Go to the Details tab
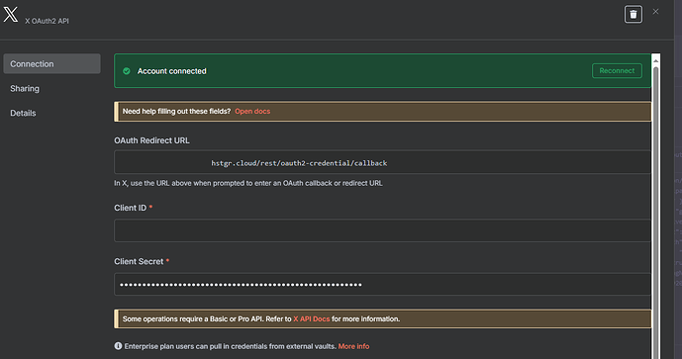Viewport: 682px width, 359px height. pos(23,113)
